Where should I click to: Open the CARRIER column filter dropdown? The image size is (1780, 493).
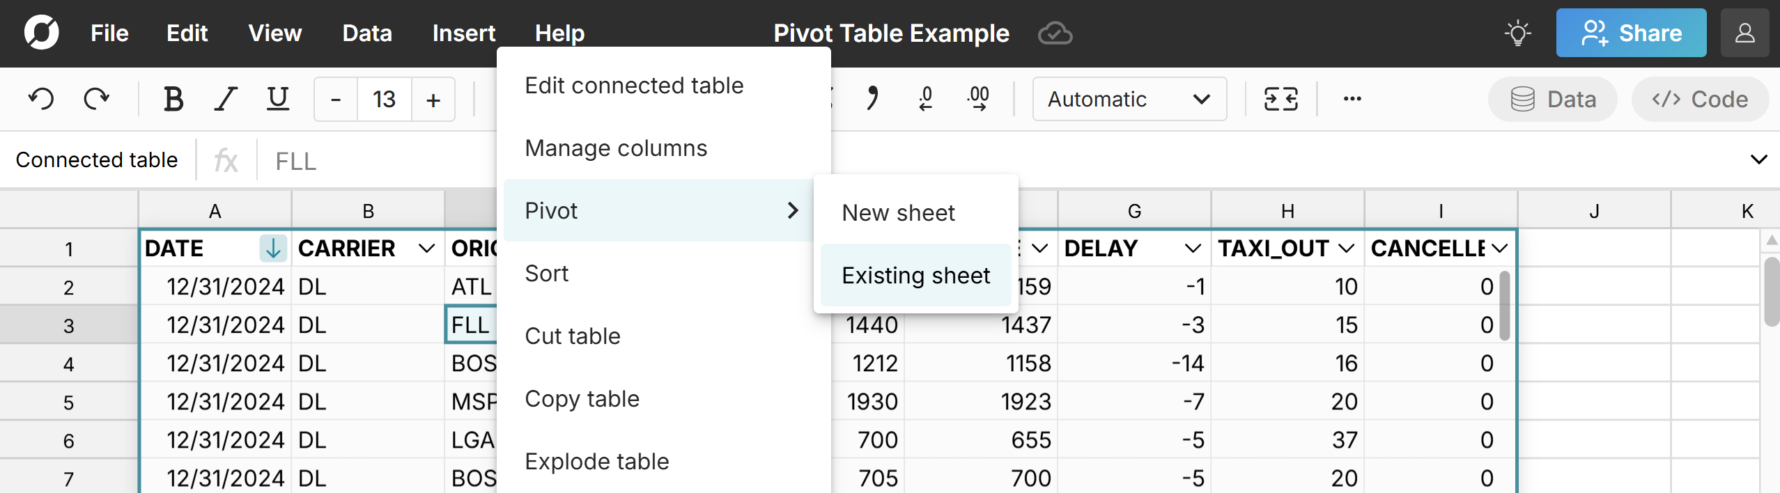pyautogui.click(x=426, y=249)
